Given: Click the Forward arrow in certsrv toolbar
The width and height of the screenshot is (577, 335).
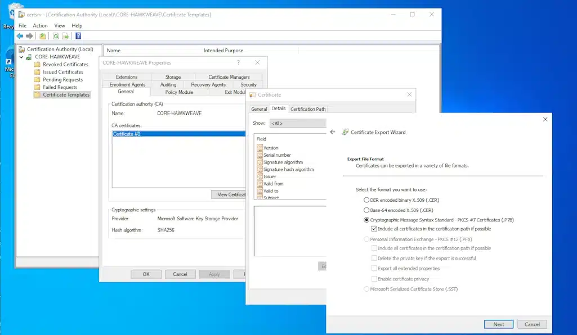Looking at the screenshot, I should pyautogui.click(x=29, y=36).
